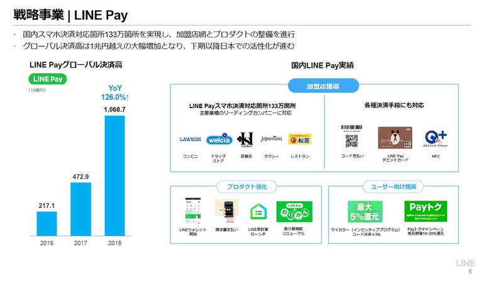Click the green Warikan split-bill icon
The height and width of the screenshot is (283, 503).
point(294,211)
